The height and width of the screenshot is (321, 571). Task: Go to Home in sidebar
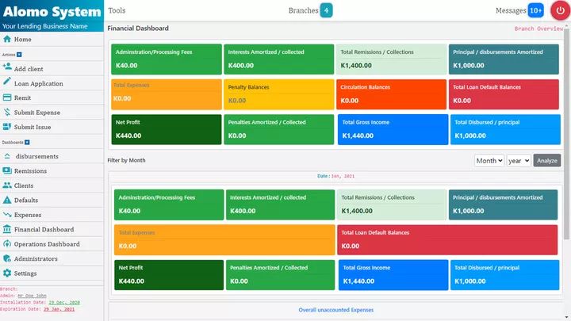(x=22, y=40)
